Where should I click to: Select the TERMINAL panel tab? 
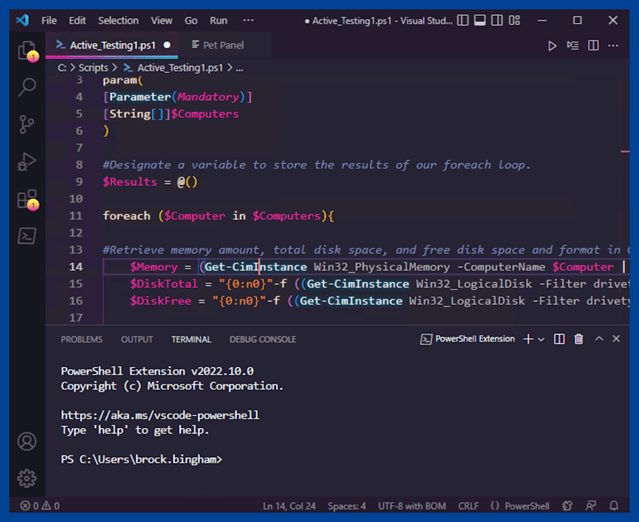click(x=191, y=339)
